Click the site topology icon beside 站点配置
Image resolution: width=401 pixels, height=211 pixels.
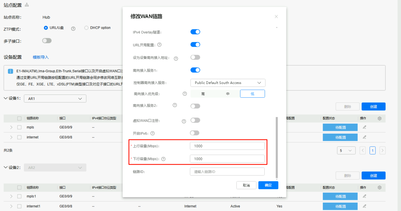click(x=27, y=5)
